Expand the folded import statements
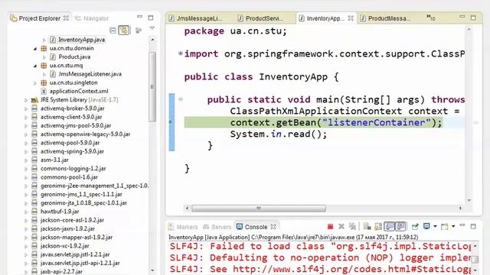Image resolution: width=490 pixels, height=275 pixels. (x=181, y=53)
